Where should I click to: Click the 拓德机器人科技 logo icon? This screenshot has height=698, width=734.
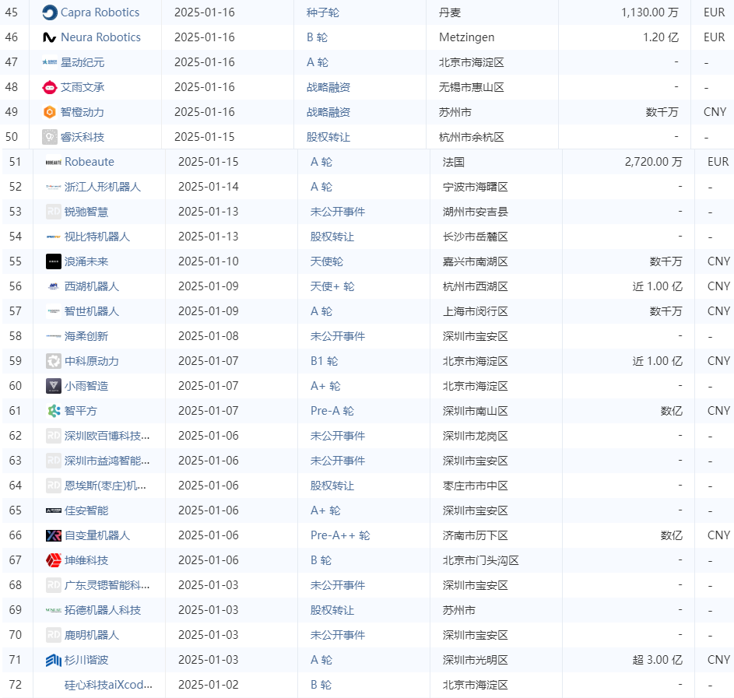coord(54,610)
